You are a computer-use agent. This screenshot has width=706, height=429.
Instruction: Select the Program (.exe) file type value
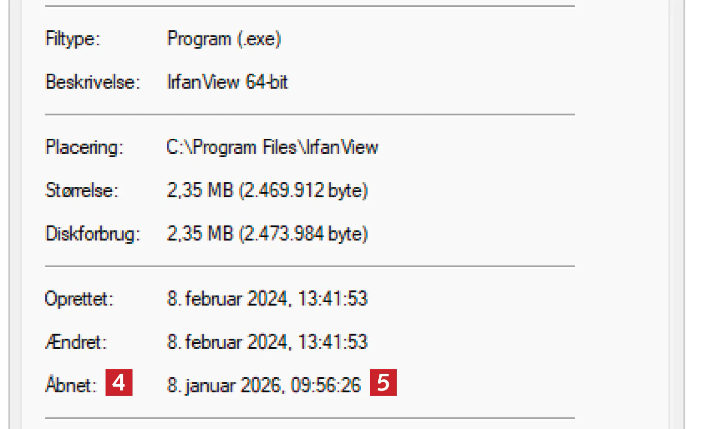point(224,39)
